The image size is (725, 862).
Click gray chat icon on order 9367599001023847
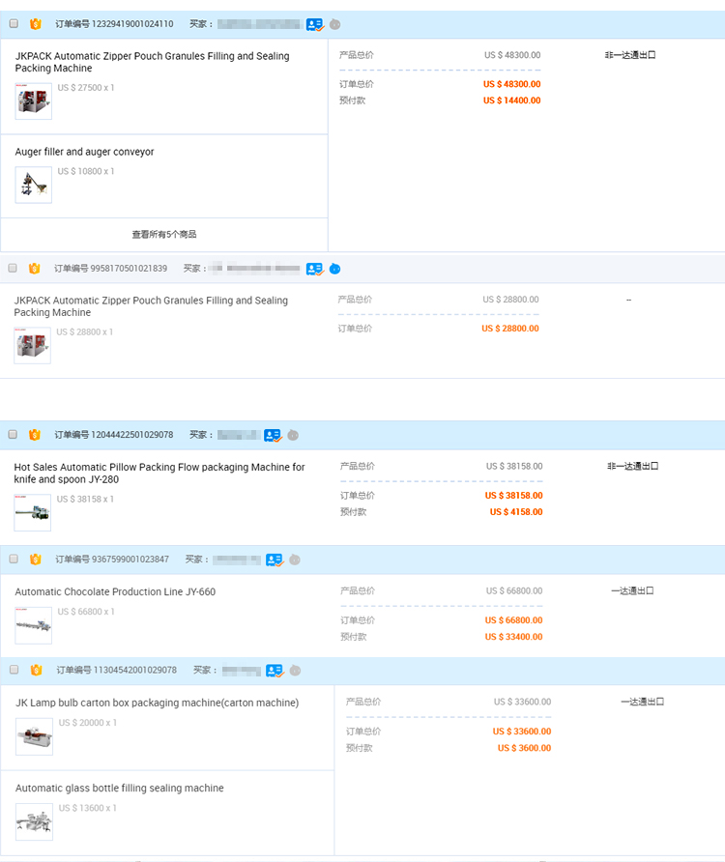pyautogui.click(x=295, y=560)
